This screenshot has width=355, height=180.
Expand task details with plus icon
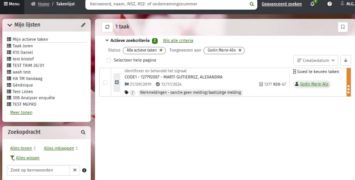coord(117,82)
